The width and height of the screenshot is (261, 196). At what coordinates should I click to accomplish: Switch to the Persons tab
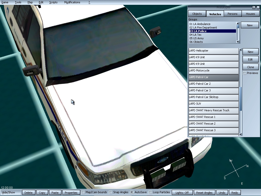tap(232, 14)
